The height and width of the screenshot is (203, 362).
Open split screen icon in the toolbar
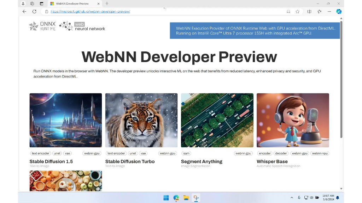coord(309,12)
